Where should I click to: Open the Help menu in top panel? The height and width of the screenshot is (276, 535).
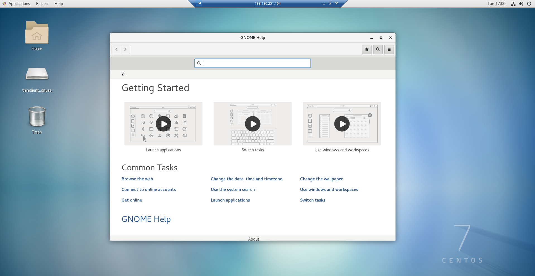tap(59, 4)
